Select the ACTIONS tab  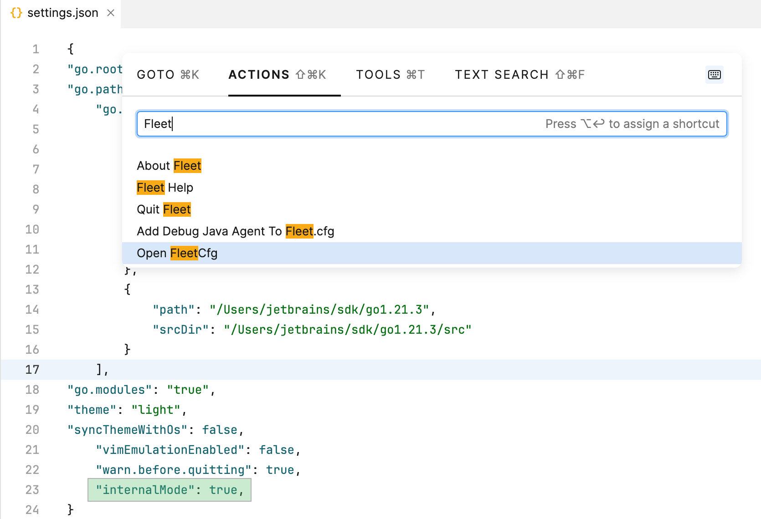coord(259,74)
